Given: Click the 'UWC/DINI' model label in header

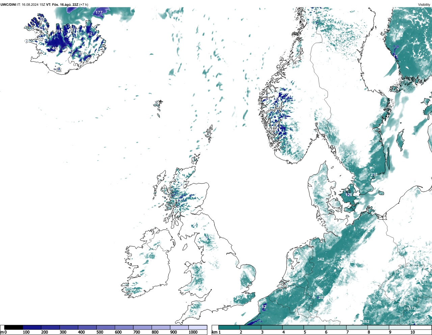Looking at the screenshot, I should coord(8,5).
